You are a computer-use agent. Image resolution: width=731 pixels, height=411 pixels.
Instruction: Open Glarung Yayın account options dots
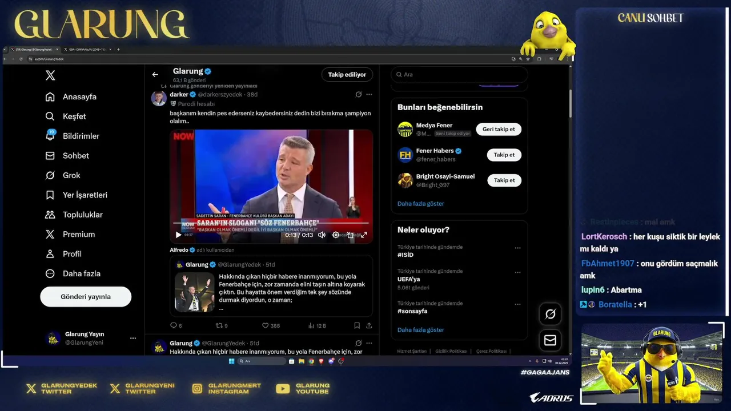tap(133, 338)
